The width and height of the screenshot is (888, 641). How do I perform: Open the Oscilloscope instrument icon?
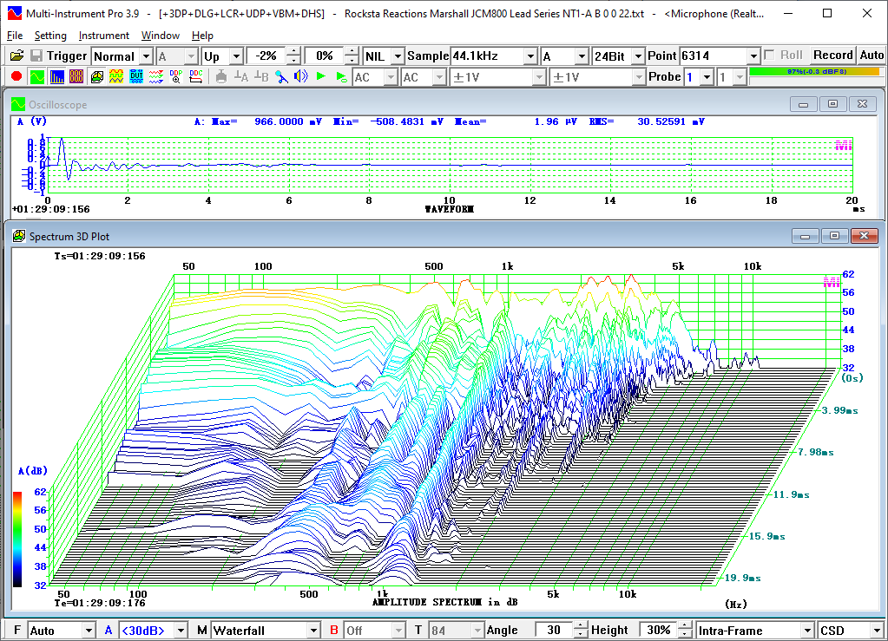pyautogui.click(x=36, y=76)
